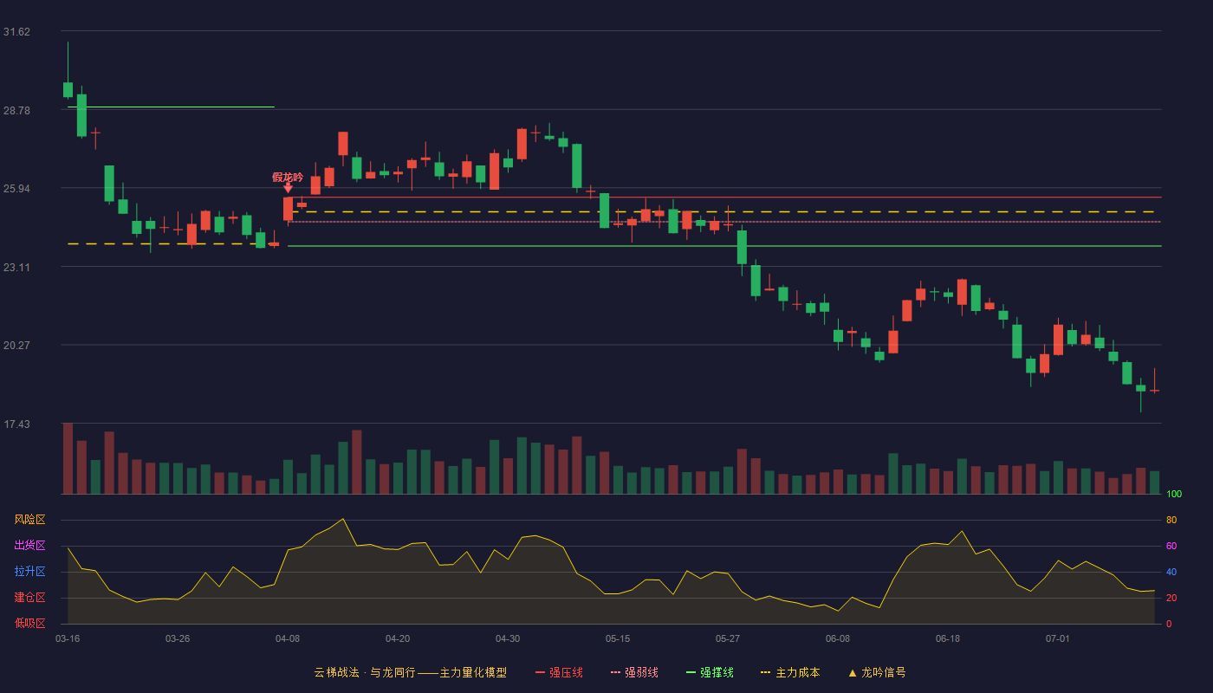Click the 03-16 date axis label

(68, 638)
